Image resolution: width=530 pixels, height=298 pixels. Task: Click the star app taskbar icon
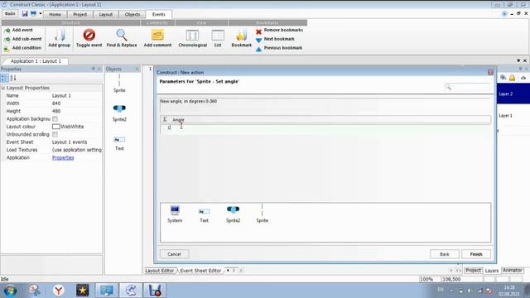point(83,291)
